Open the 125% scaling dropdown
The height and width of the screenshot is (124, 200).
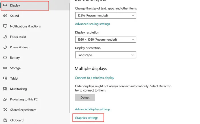[x=105, y=16]
